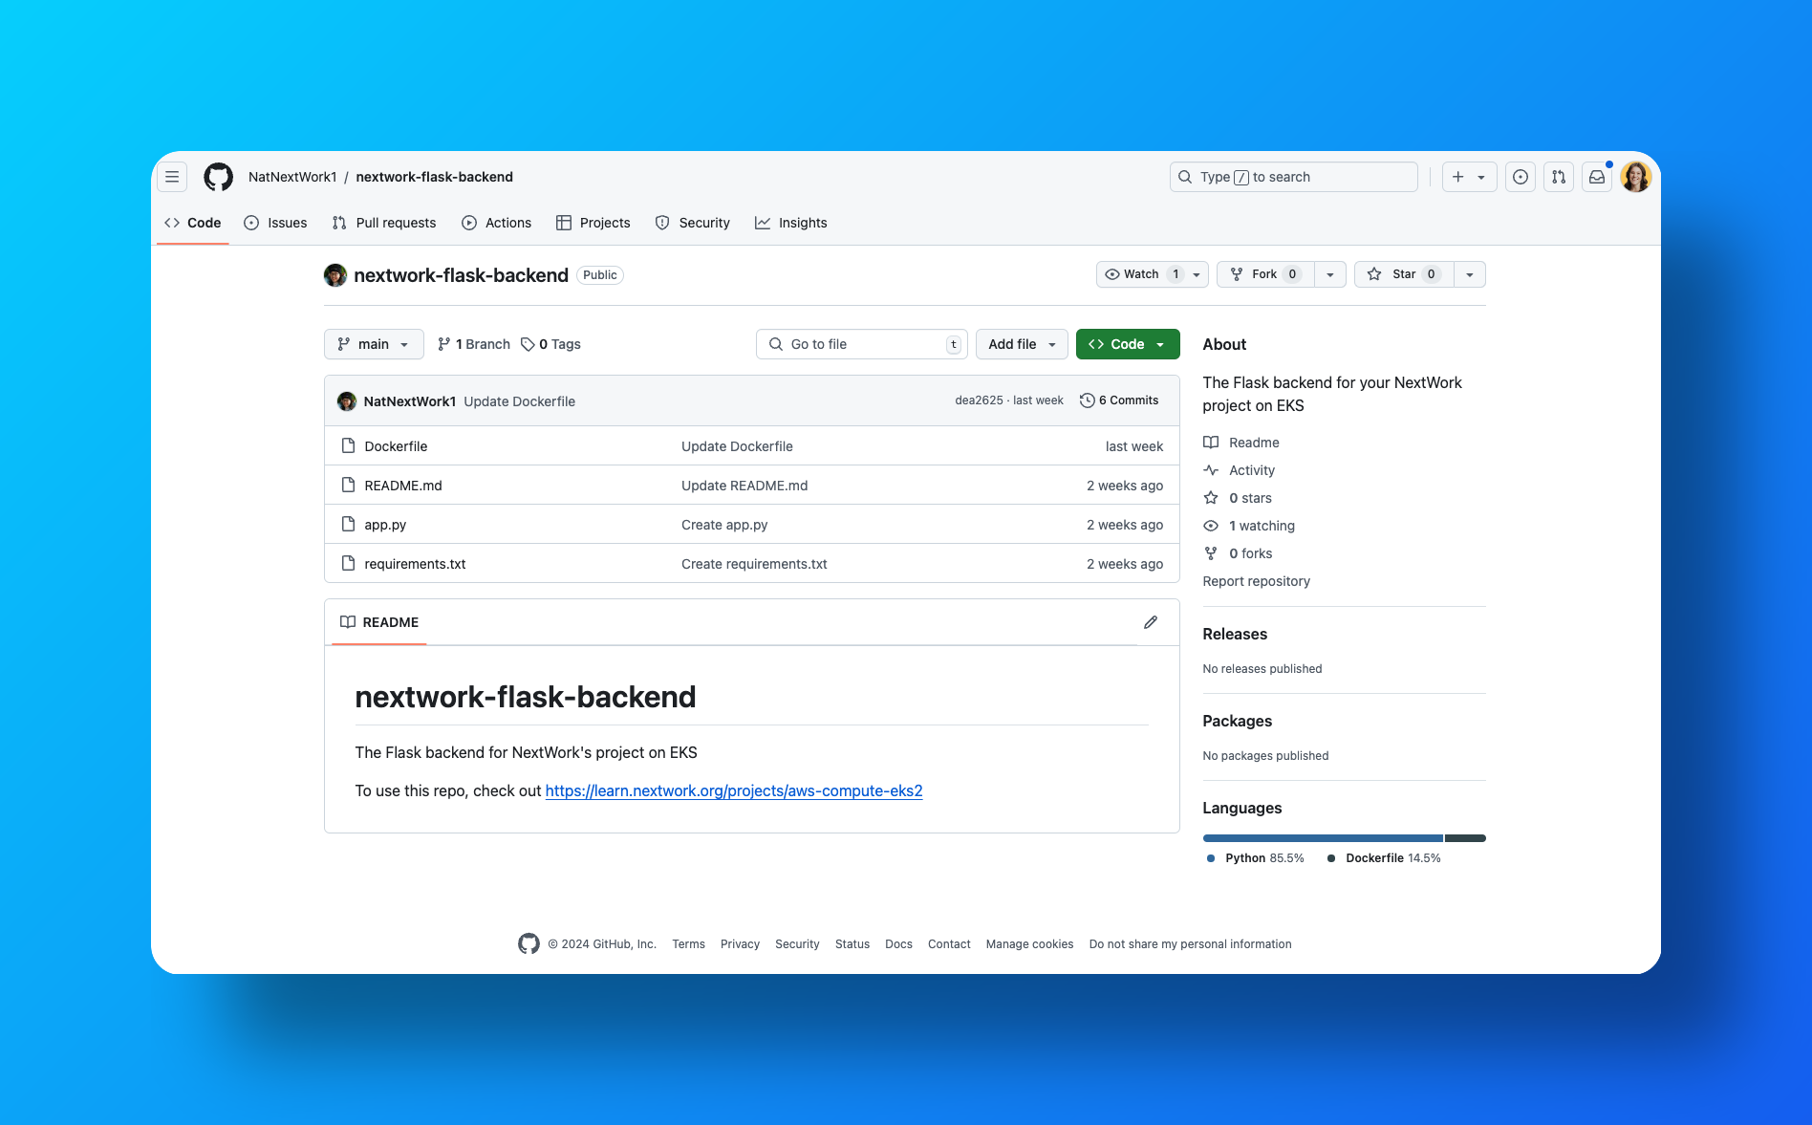The width and height of the screenshot is (1812, 1125).
Task: Switch to the Issues tab
Action: point(276,223)
